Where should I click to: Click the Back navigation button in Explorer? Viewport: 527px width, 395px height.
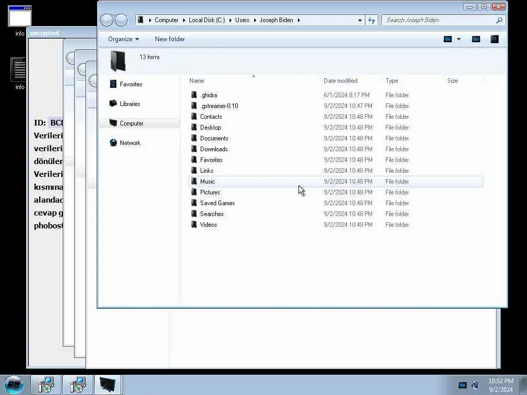[x=107, y=20]
